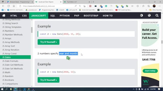Click the sidebar scrollbar thumb
Screen dimensions: 163x91
pyautogui.click(x=32, y=30)
